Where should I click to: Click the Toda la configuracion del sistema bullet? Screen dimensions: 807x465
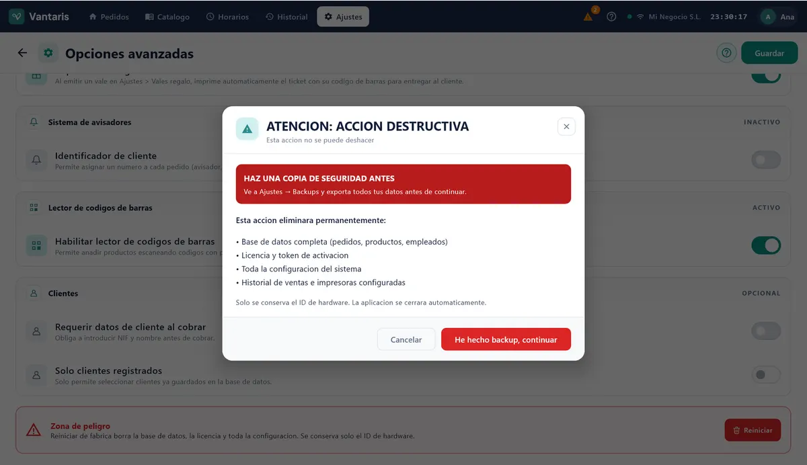click(x=299, y=269)
